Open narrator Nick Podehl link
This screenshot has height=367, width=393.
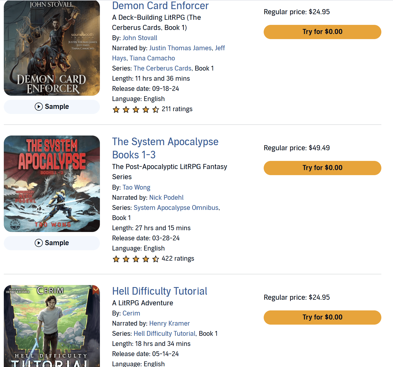pyautogui.click(x=166, y=197)
